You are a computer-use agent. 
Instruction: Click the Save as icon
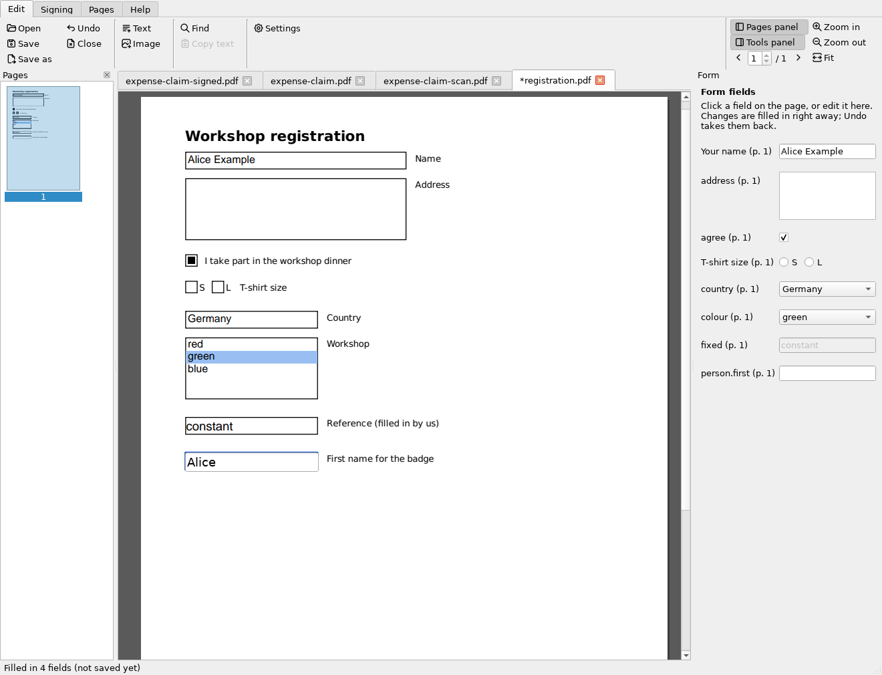click(x=11, y=59)
